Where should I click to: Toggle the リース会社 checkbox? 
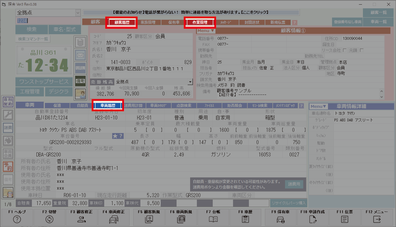tap(344, 50)
